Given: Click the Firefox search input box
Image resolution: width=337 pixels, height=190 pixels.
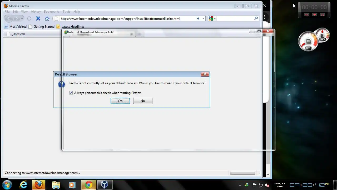Looking at the screenshot, I should (235, 18).
